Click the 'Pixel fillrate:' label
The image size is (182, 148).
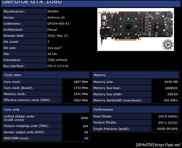pyautogui.click(x=103, y=117)
